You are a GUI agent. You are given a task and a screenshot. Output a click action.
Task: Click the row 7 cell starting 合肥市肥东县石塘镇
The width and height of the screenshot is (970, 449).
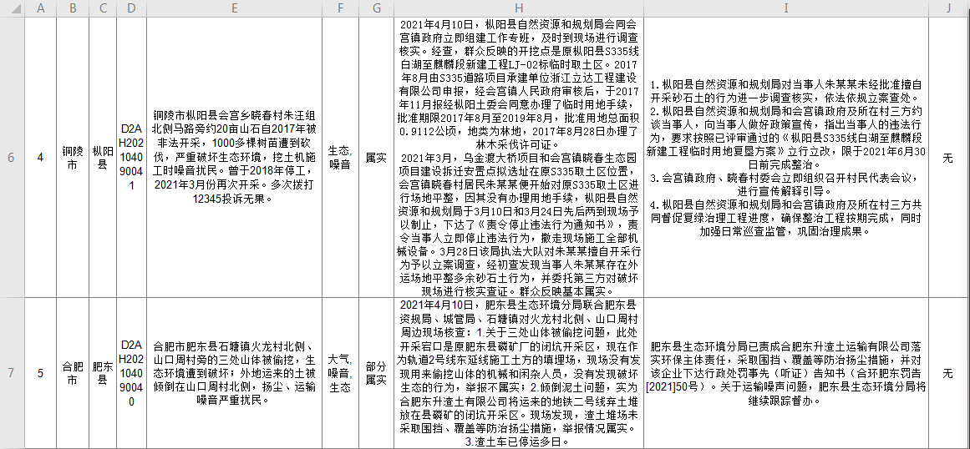[235, 373]
